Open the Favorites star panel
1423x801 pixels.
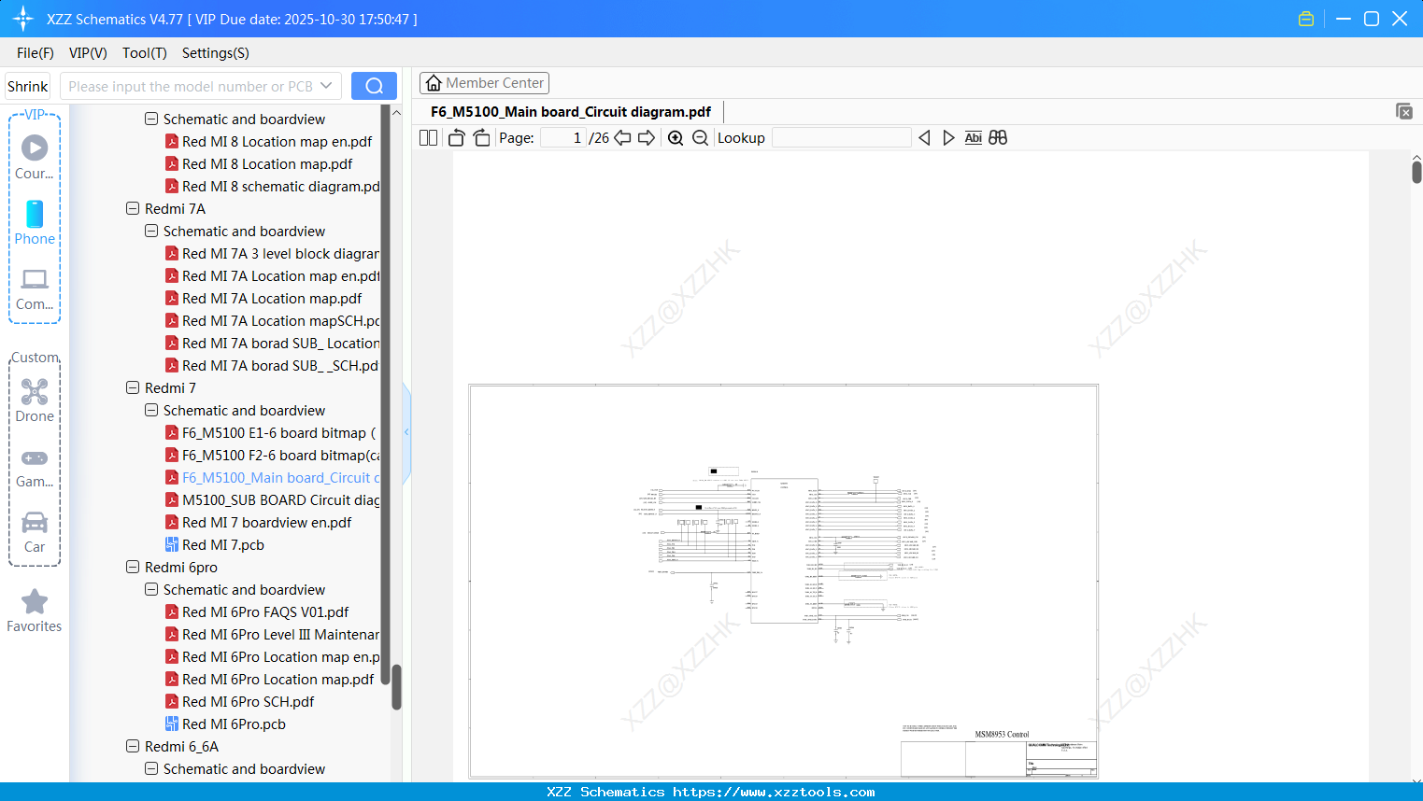34,610
